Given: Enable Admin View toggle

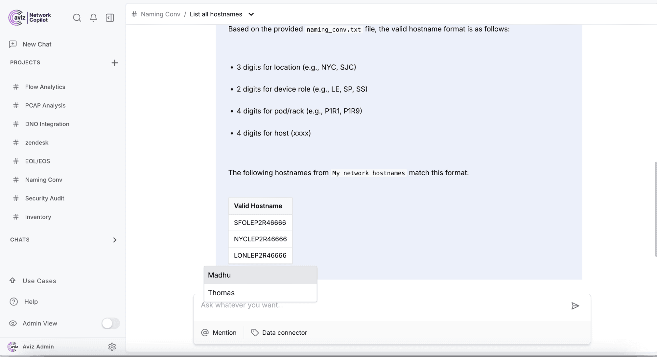Looking at the screenshot, I should point(110,324).
